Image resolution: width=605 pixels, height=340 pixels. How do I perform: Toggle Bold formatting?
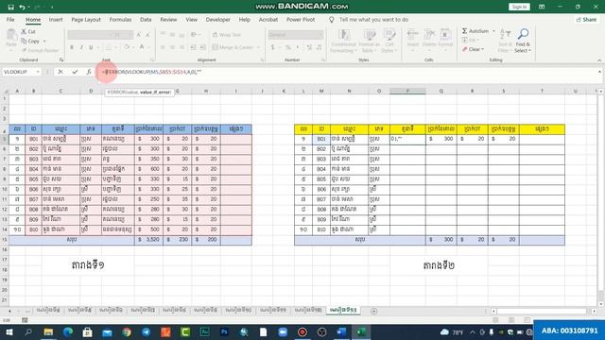(72, 47)
